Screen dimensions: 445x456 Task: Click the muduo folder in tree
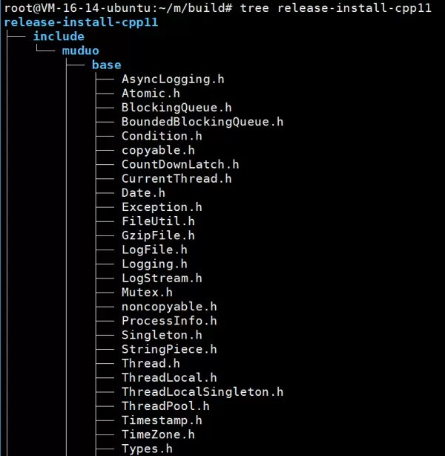click(80, 51)
